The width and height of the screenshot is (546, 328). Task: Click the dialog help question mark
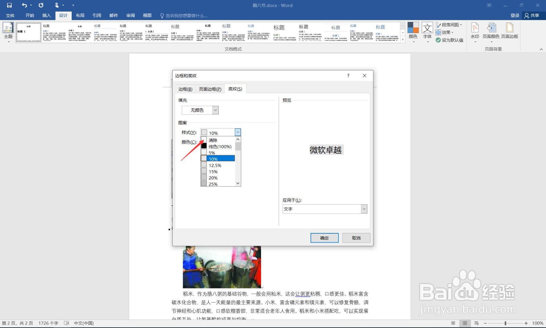348,76
